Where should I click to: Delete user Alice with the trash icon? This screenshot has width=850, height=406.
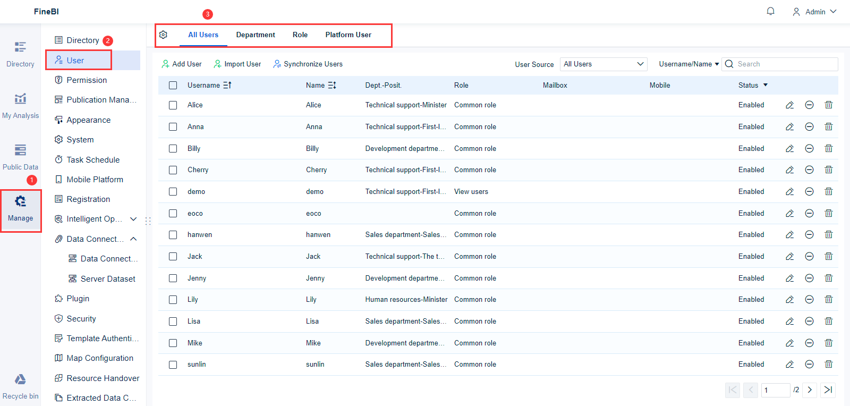pyautogui.click(x=829, y=105)
